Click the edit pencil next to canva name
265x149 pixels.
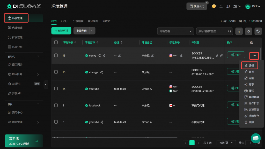[104, 56]
